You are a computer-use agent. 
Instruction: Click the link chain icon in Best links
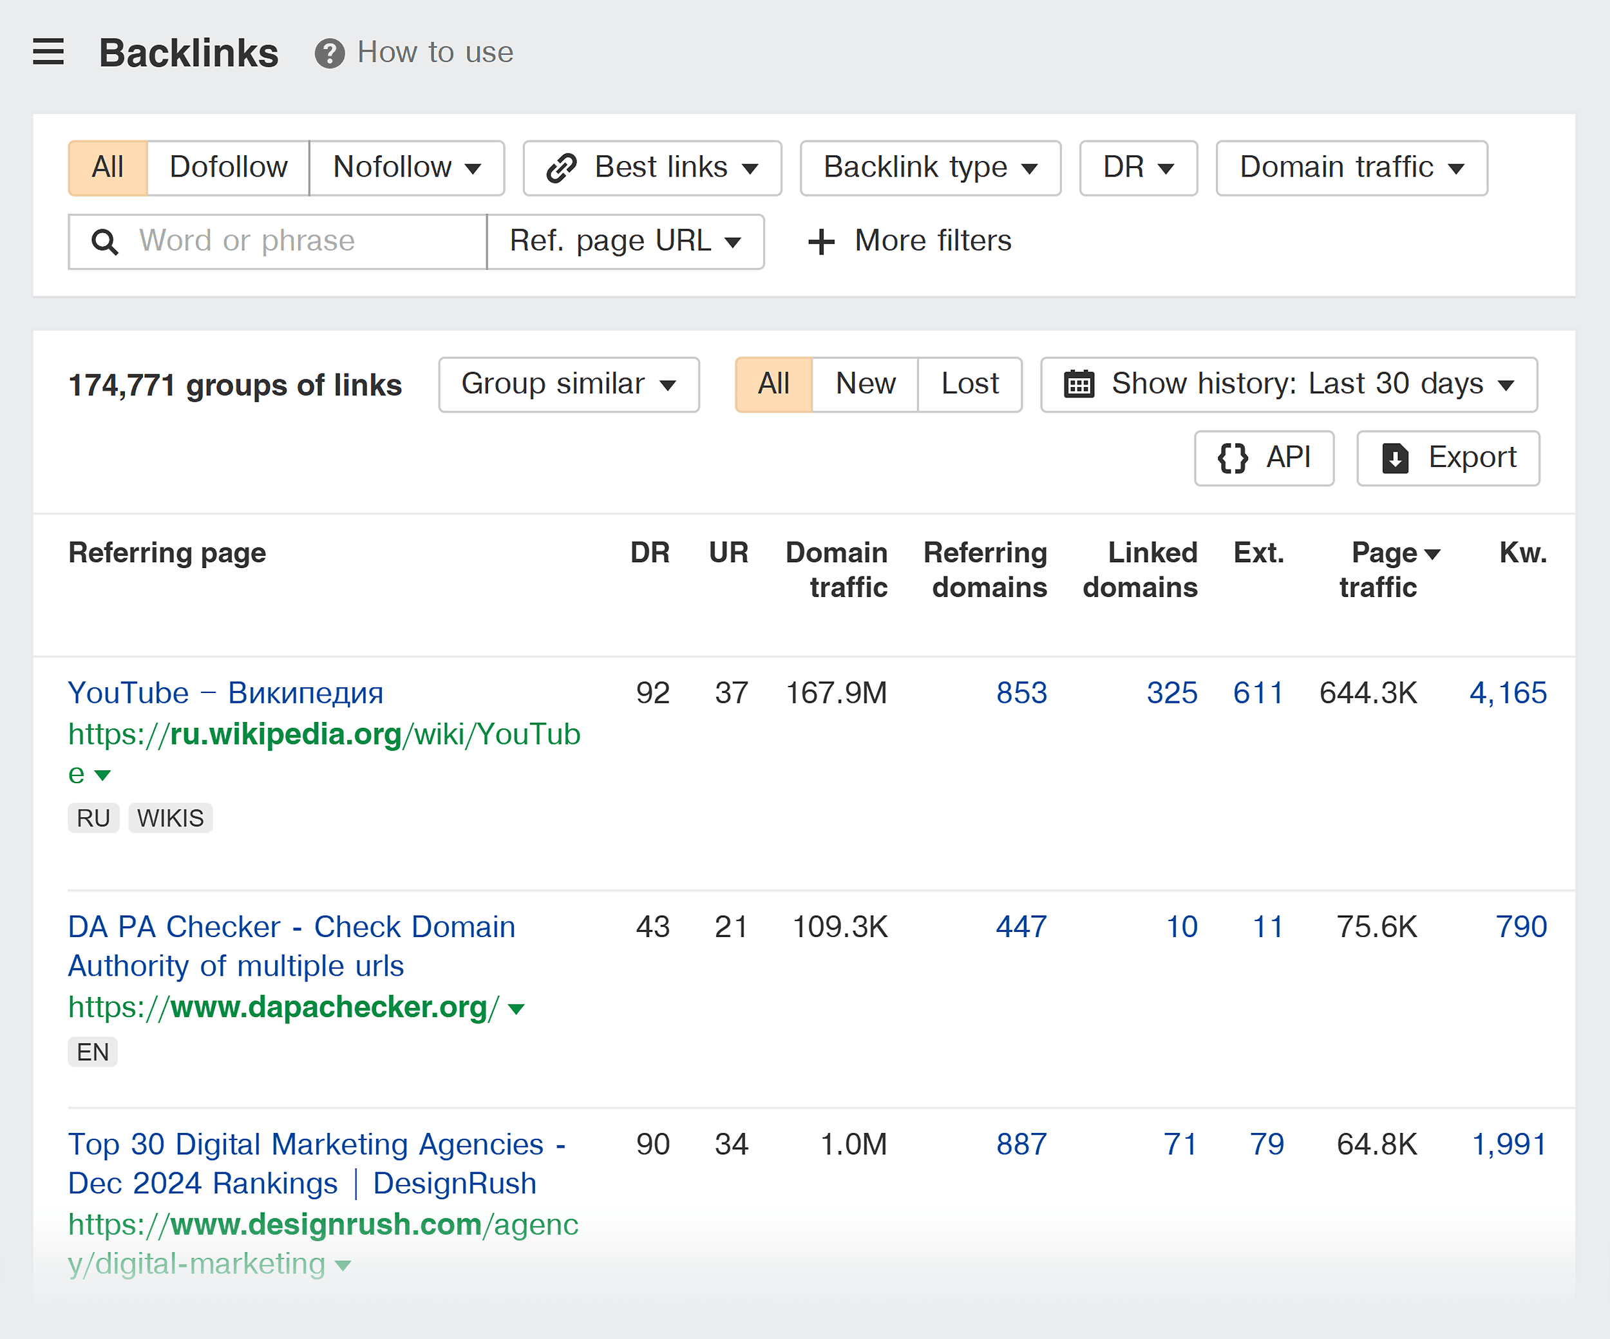(561, 167)
